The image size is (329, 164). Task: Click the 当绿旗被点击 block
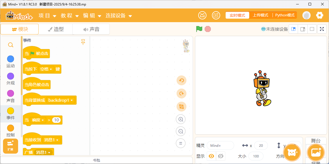click(x=36, y=53)
